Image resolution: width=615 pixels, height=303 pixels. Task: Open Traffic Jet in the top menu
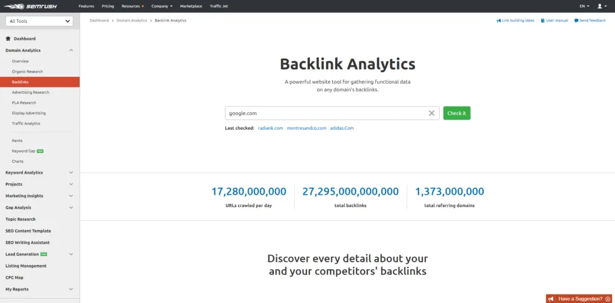(219, 6)
